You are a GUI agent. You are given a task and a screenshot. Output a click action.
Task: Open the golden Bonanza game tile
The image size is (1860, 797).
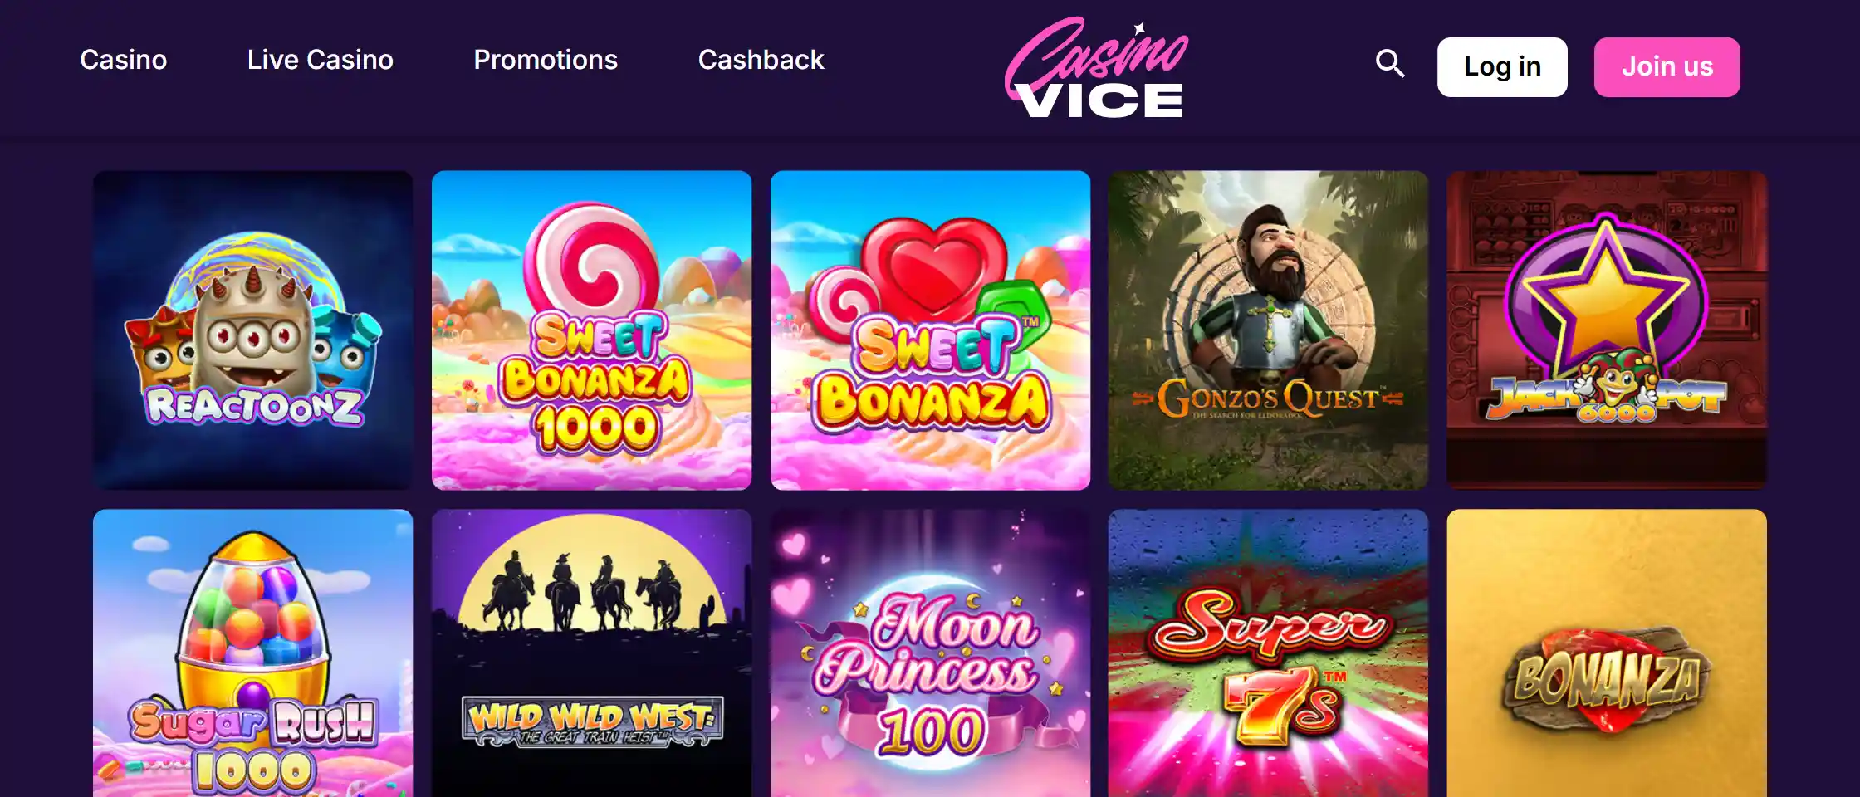(1607, 653)
